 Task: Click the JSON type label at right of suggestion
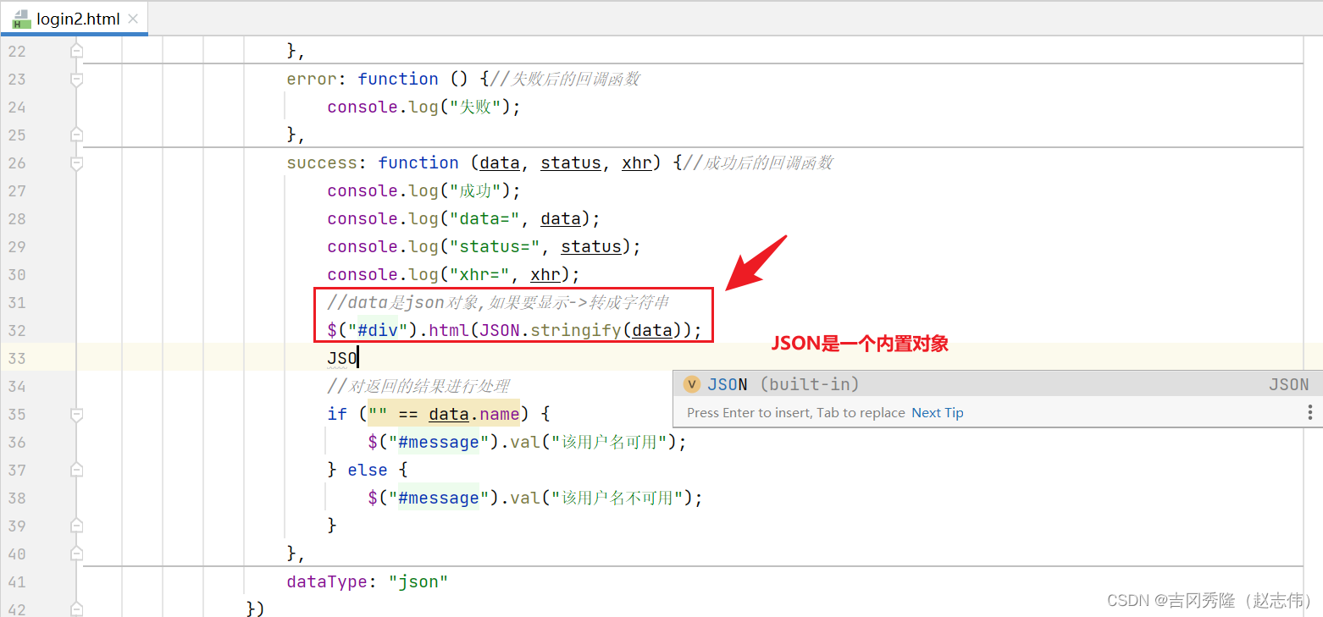[x=1288, y=385]
